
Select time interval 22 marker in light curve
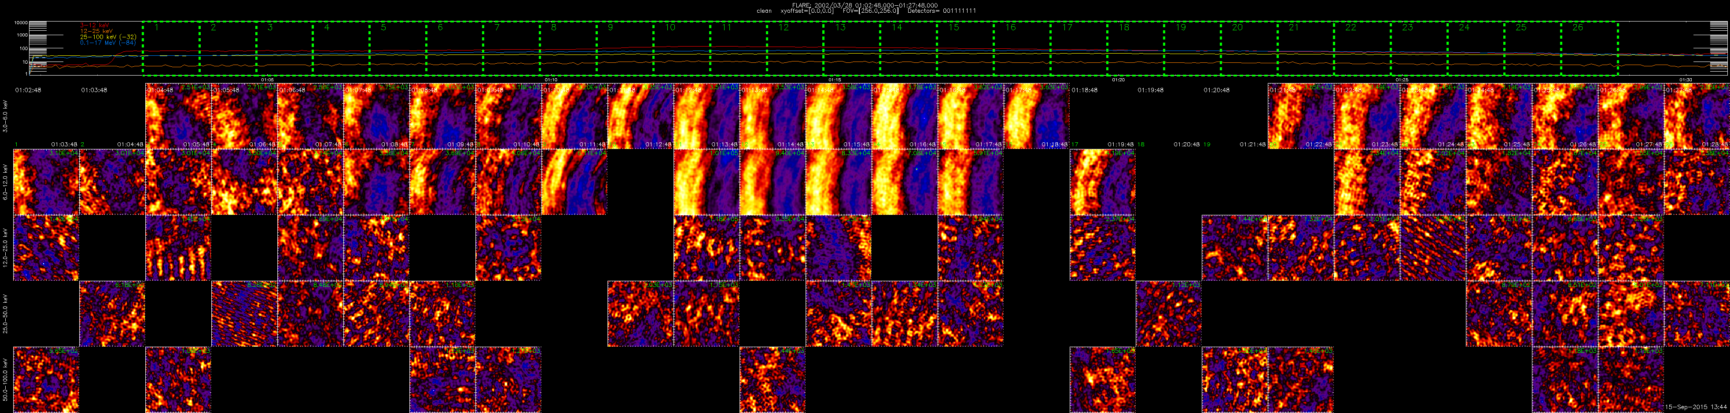click(1351, 28)
